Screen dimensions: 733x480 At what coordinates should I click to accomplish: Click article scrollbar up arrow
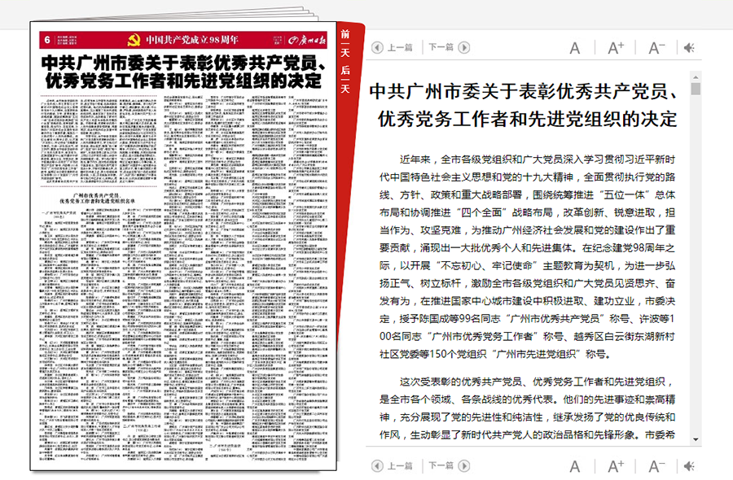click(696, 77)
